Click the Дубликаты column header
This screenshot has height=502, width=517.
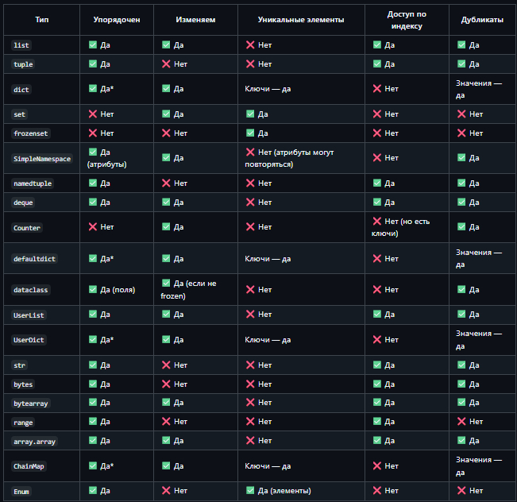pyautogui.click(x=481, y=19)
